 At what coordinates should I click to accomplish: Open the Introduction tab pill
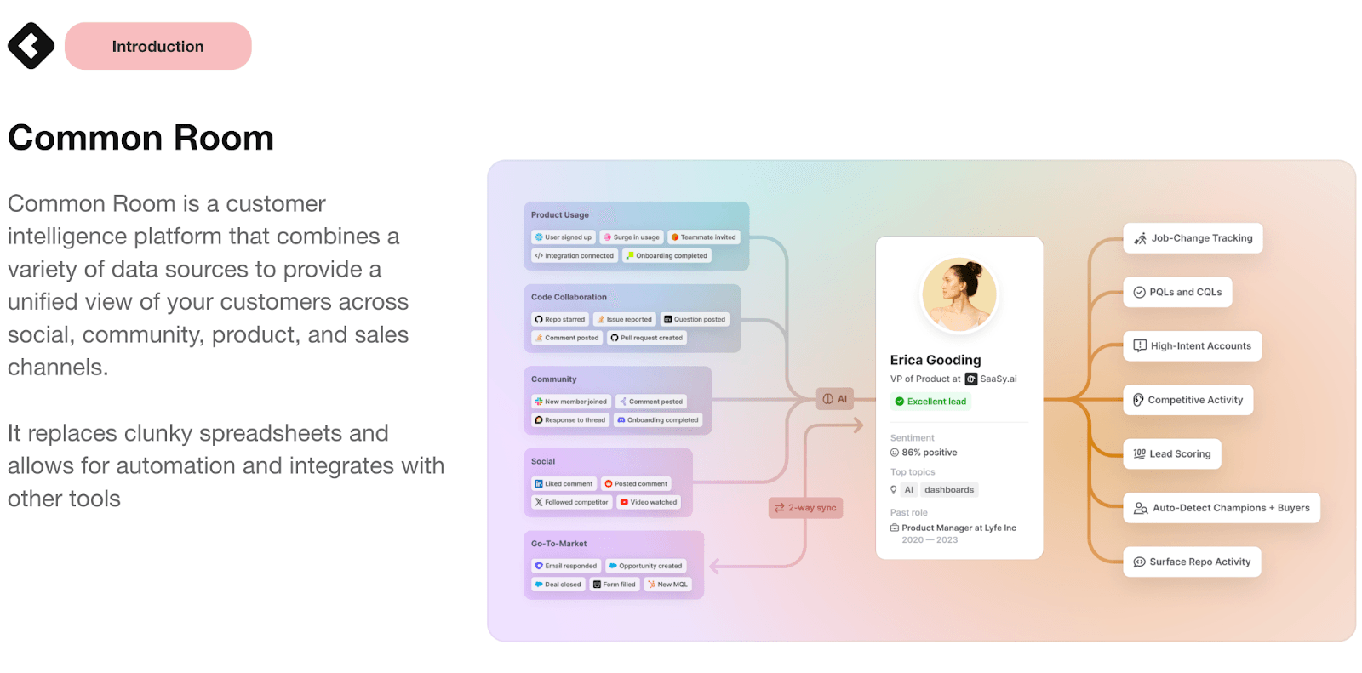point(158,46)
